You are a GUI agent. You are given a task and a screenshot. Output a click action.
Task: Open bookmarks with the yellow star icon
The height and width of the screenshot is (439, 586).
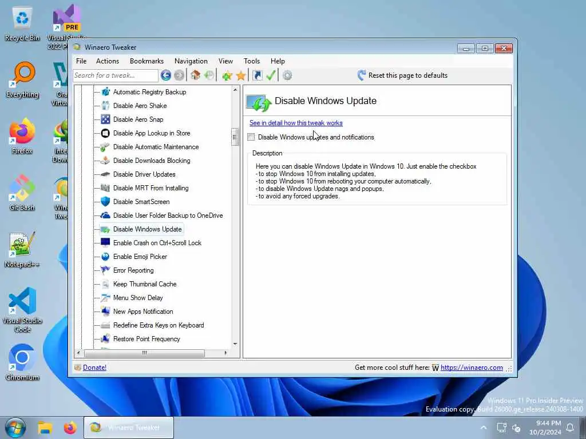pos(241,76)
